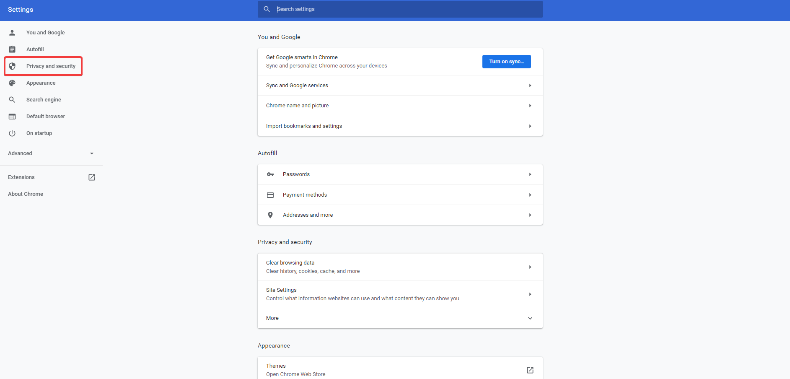Open Extensions via the external link icon
Screen dimensions: 790x379
point(92,177)
